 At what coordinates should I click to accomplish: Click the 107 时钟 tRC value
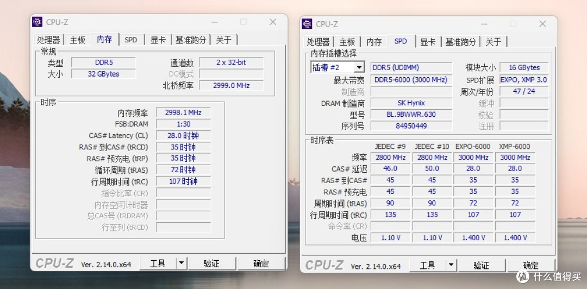coord(184,181)
